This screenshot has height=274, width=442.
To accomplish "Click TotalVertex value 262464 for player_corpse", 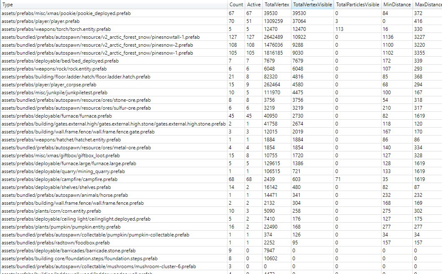I will (272, 85).
